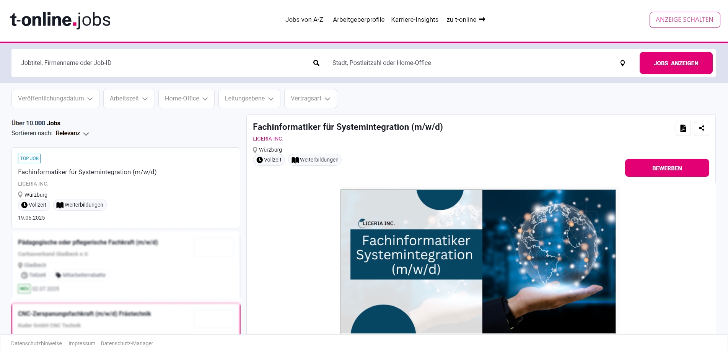The width and height of the screenshot is (728, 351).
Task: Open Veröffentlichungsdatum filter dropdown
Action: (x=55, y=99)
